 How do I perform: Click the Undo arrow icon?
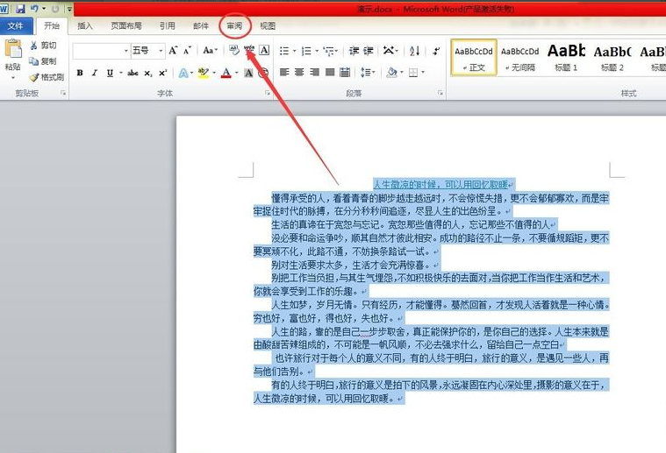point(34,8)
